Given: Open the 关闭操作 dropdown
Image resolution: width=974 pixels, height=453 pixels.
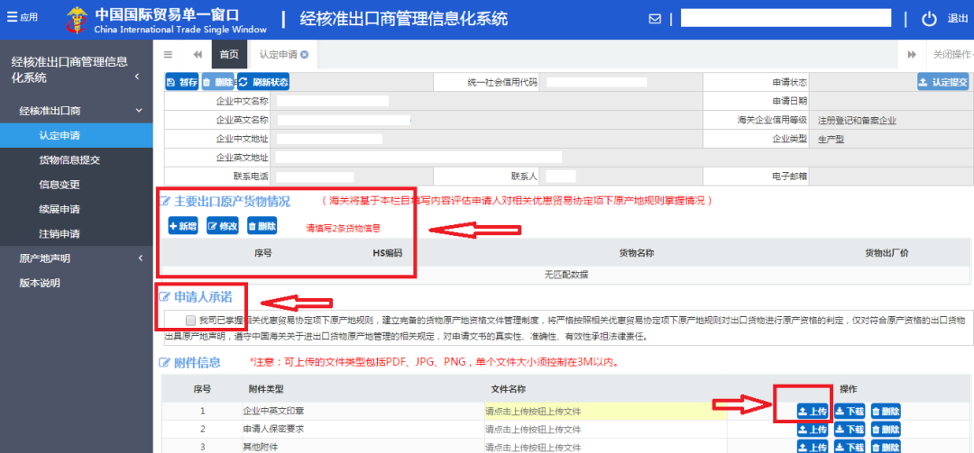Looking at the screenshot, I should (951, 54).
